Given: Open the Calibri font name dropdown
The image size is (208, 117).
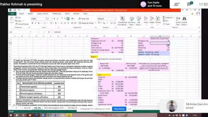Looking at the screenshot, I should point(45,19).
